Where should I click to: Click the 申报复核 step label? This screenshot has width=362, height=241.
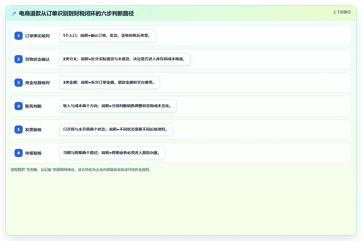[33, 153]
